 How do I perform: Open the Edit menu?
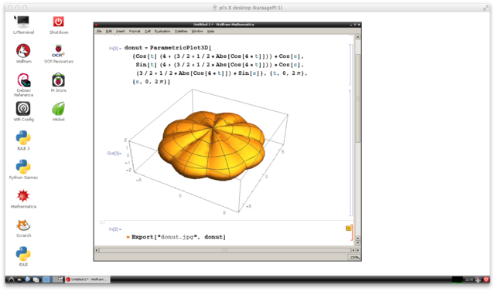pyautogui.click(x=109, y=31)
